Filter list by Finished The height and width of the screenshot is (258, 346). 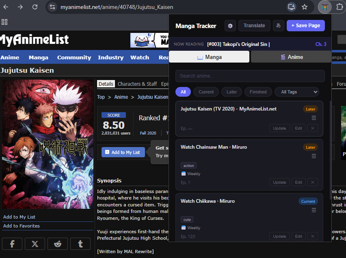click(x=258, y=92)
